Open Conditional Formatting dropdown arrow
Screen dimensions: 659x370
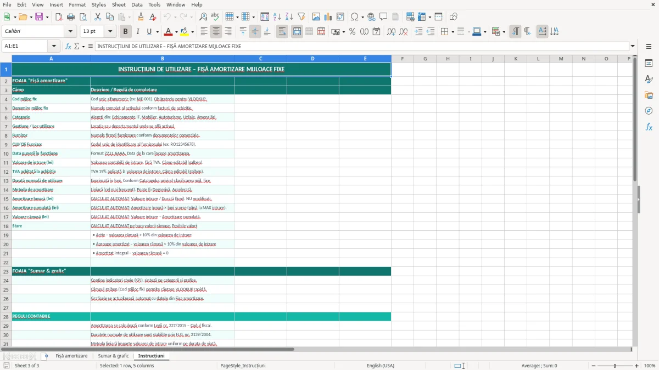[x=504, y=32]
